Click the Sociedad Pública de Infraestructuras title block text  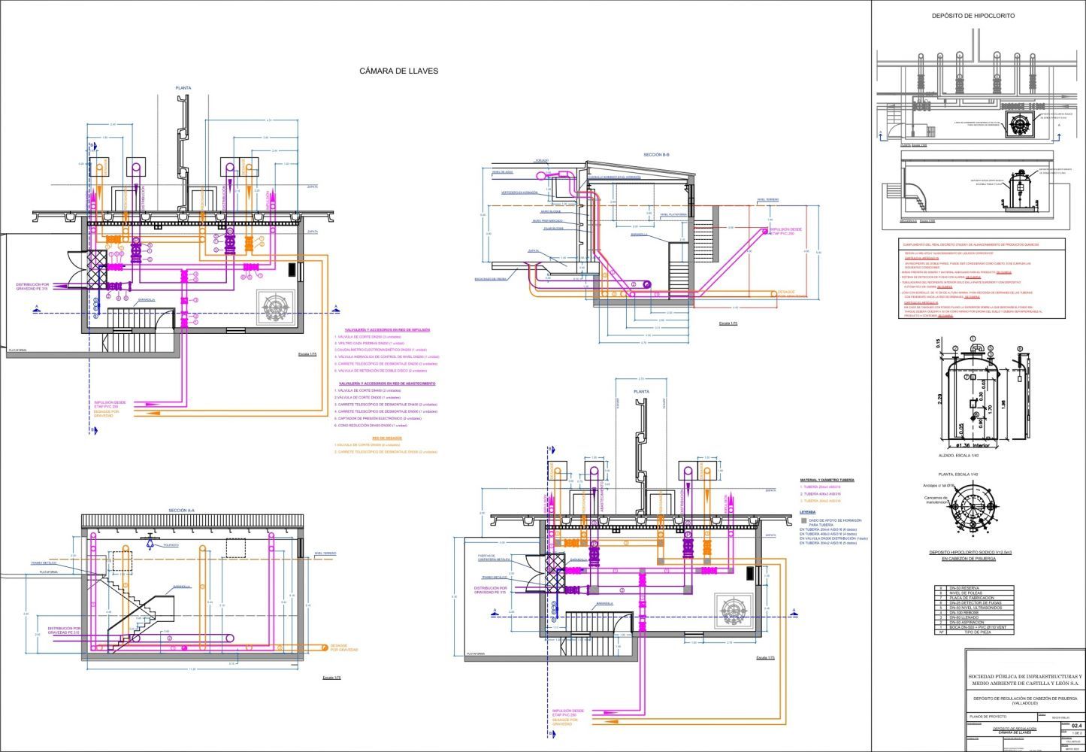tap(1024, 680)
